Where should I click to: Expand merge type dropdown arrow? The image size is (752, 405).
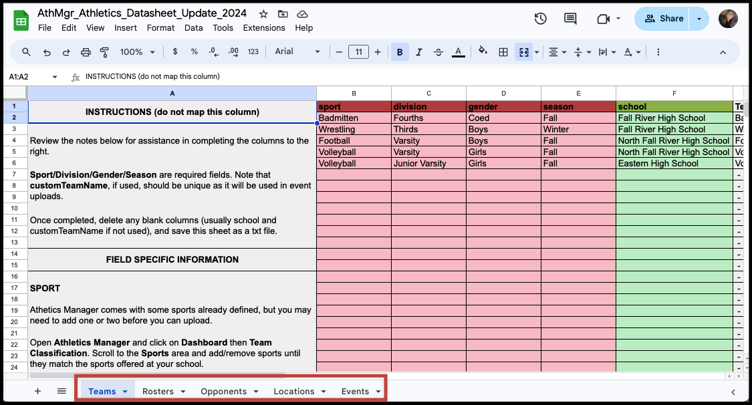tap(537, 52)
